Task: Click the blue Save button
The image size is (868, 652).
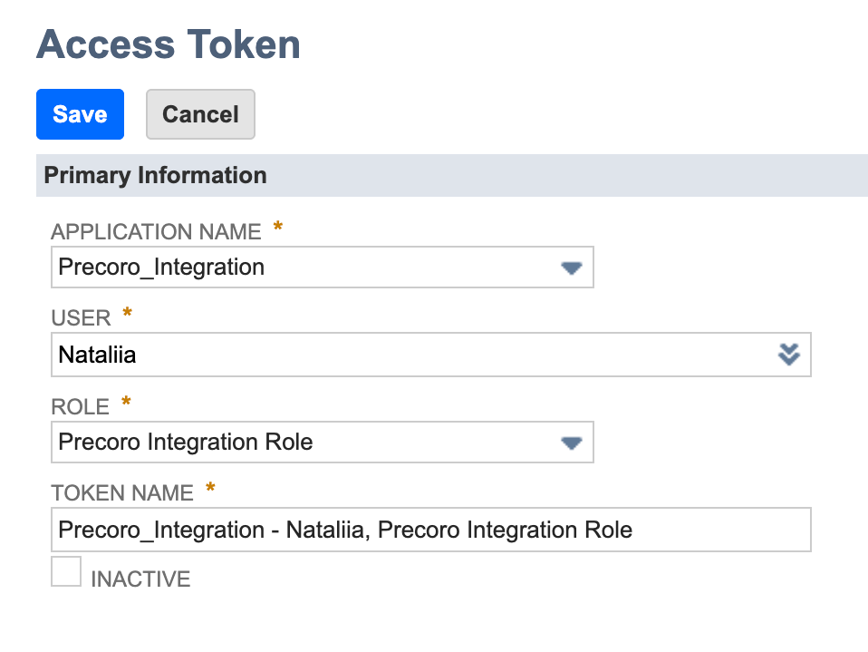Action: (x=80, y=114)
